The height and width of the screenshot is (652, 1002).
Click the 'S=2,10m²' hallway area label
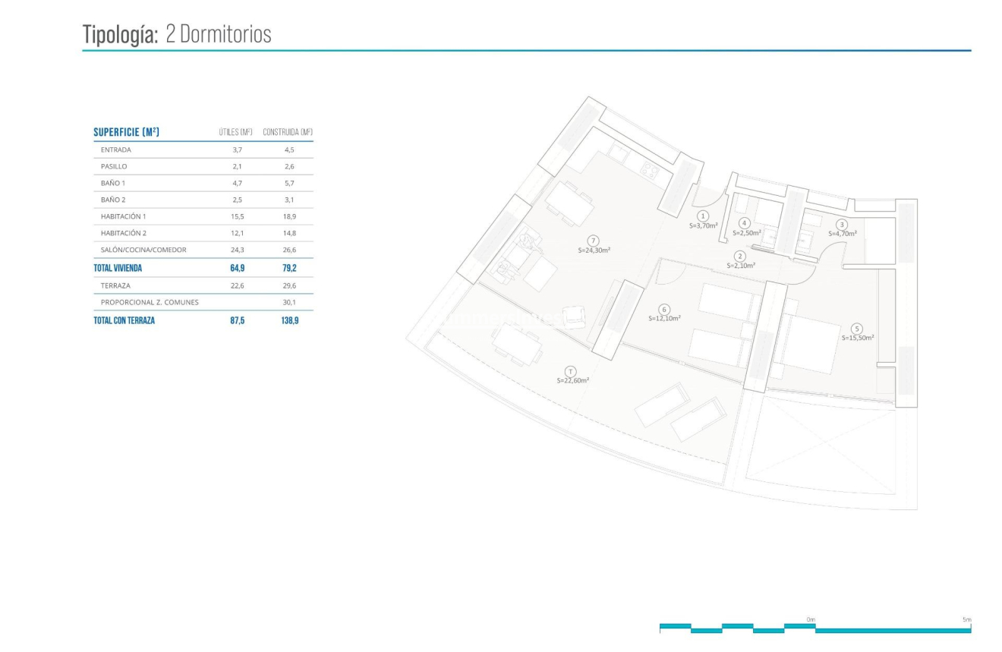click(741, 266)
